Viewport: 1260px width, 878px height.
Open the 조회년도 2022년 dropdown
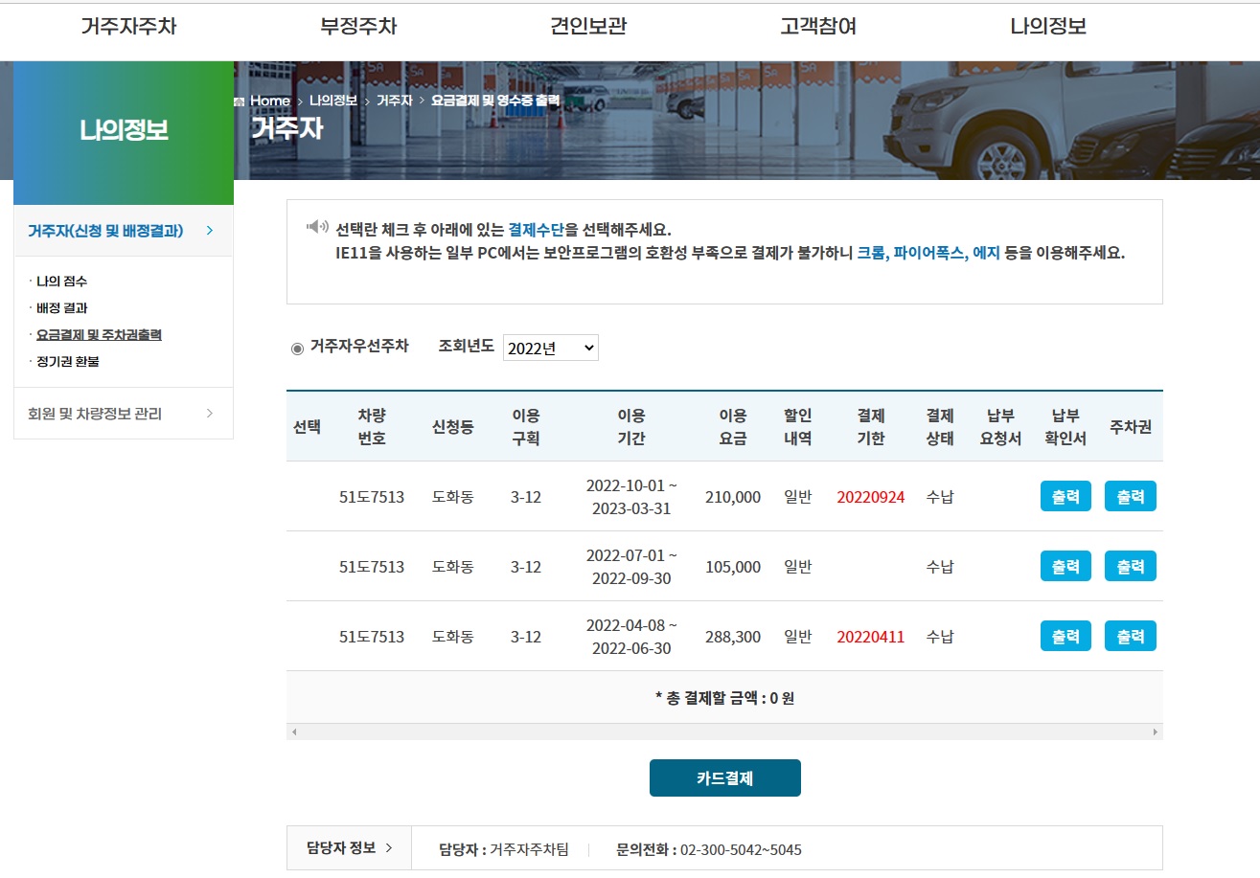[550, 348]
